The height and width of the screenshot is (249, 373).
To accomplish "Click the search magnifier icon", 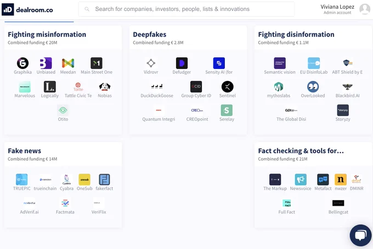I will (x=87, y=9).
